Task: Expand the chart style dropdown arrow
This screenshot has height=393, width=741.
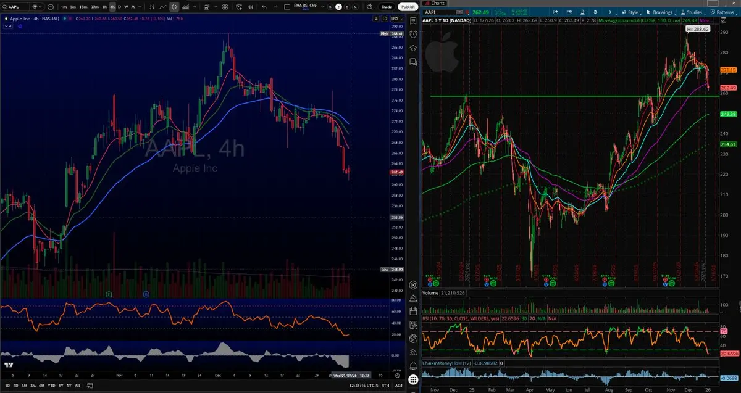Action: 195,7
